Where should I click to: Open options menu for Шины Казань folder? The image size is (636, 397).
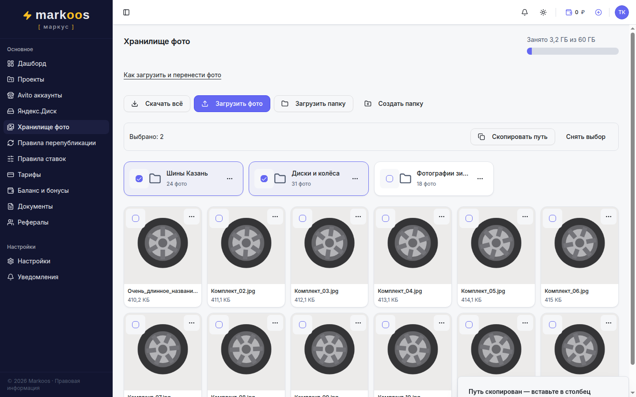[x=230, y=179]
